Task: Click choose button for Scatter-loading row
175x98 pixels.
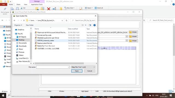Action: [133, 36]
